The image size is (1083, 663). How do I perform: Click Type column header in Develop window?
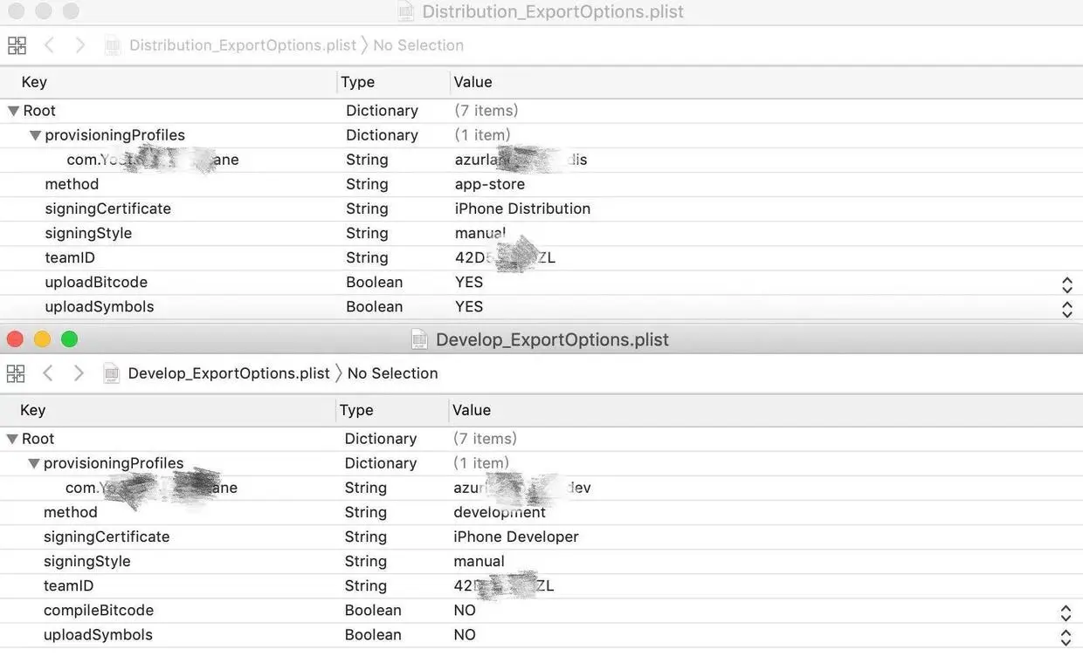[356, 410]
